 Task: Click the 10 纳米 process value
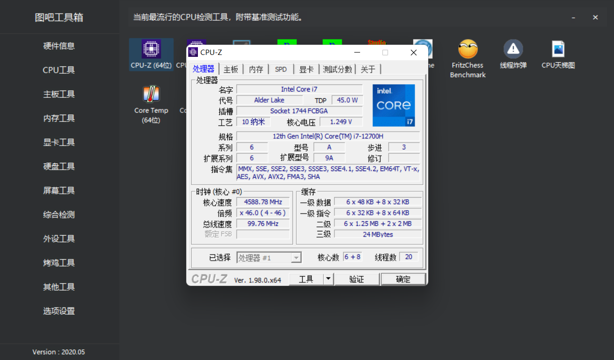click(253, 122)
